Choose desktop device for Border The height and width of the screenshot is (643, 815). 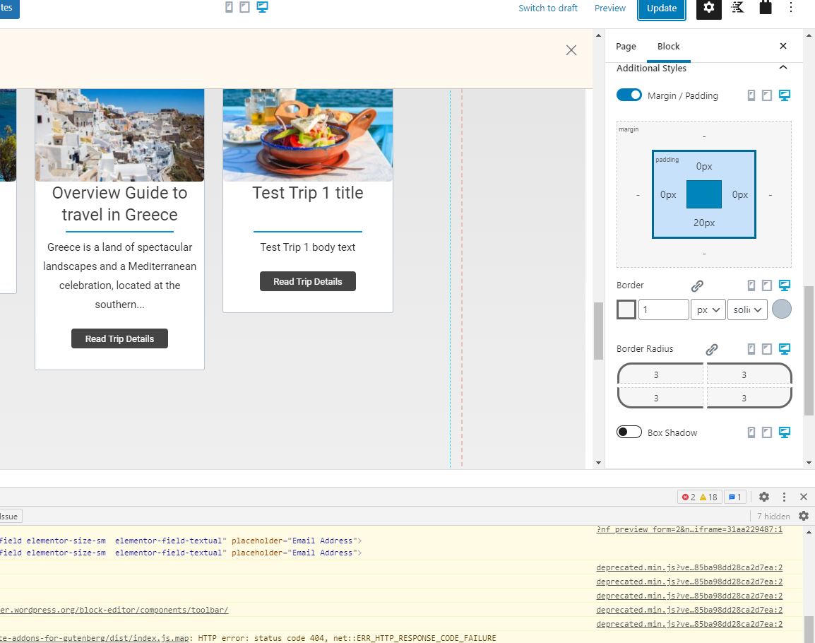pyautogui.click(x=785, y=285)
